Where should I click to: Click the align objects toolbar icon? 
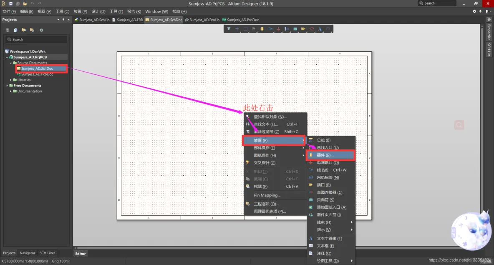pyautogui.click(x=254, y=29)
